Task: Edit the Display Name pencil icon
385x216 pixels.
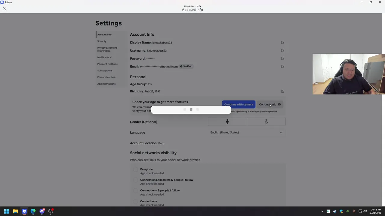Action: pyautogui.click(x=282, y=43)
